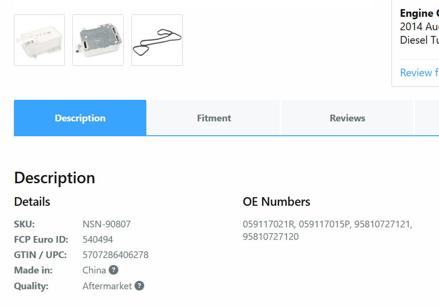Open the Reviews tab

347,118
